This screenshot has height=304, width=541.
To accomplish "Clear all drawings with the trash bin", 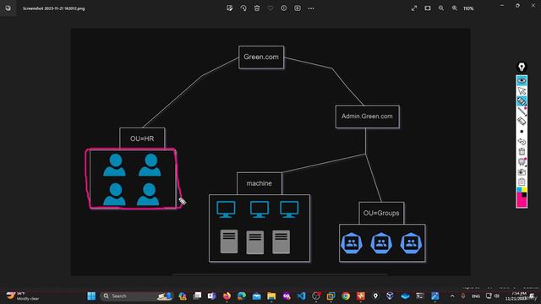I will tap(522, 152).
